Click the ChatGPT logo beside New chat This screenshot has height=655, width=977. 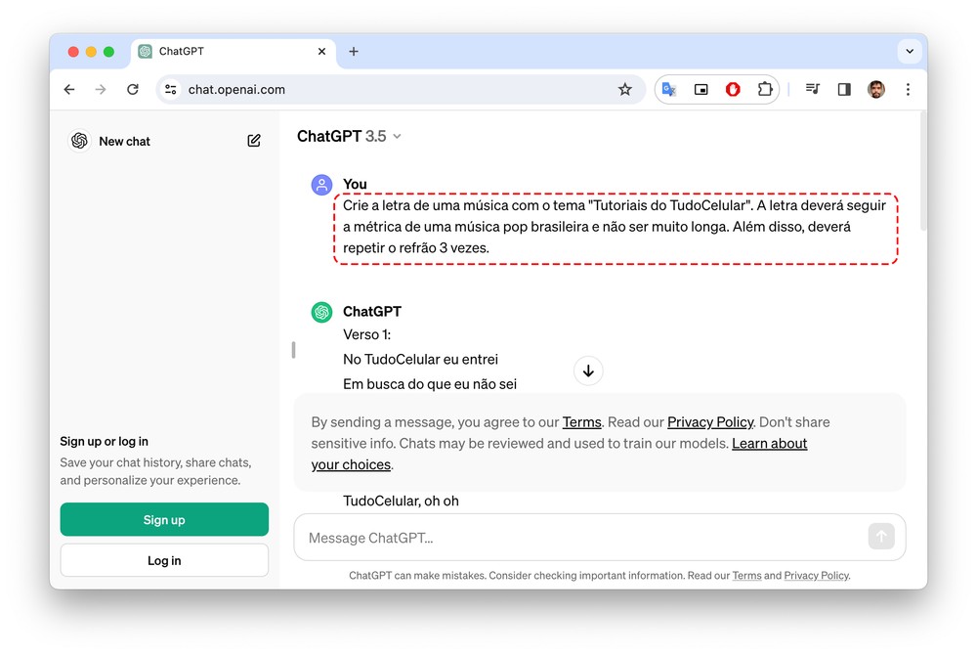tap(80, 141)
